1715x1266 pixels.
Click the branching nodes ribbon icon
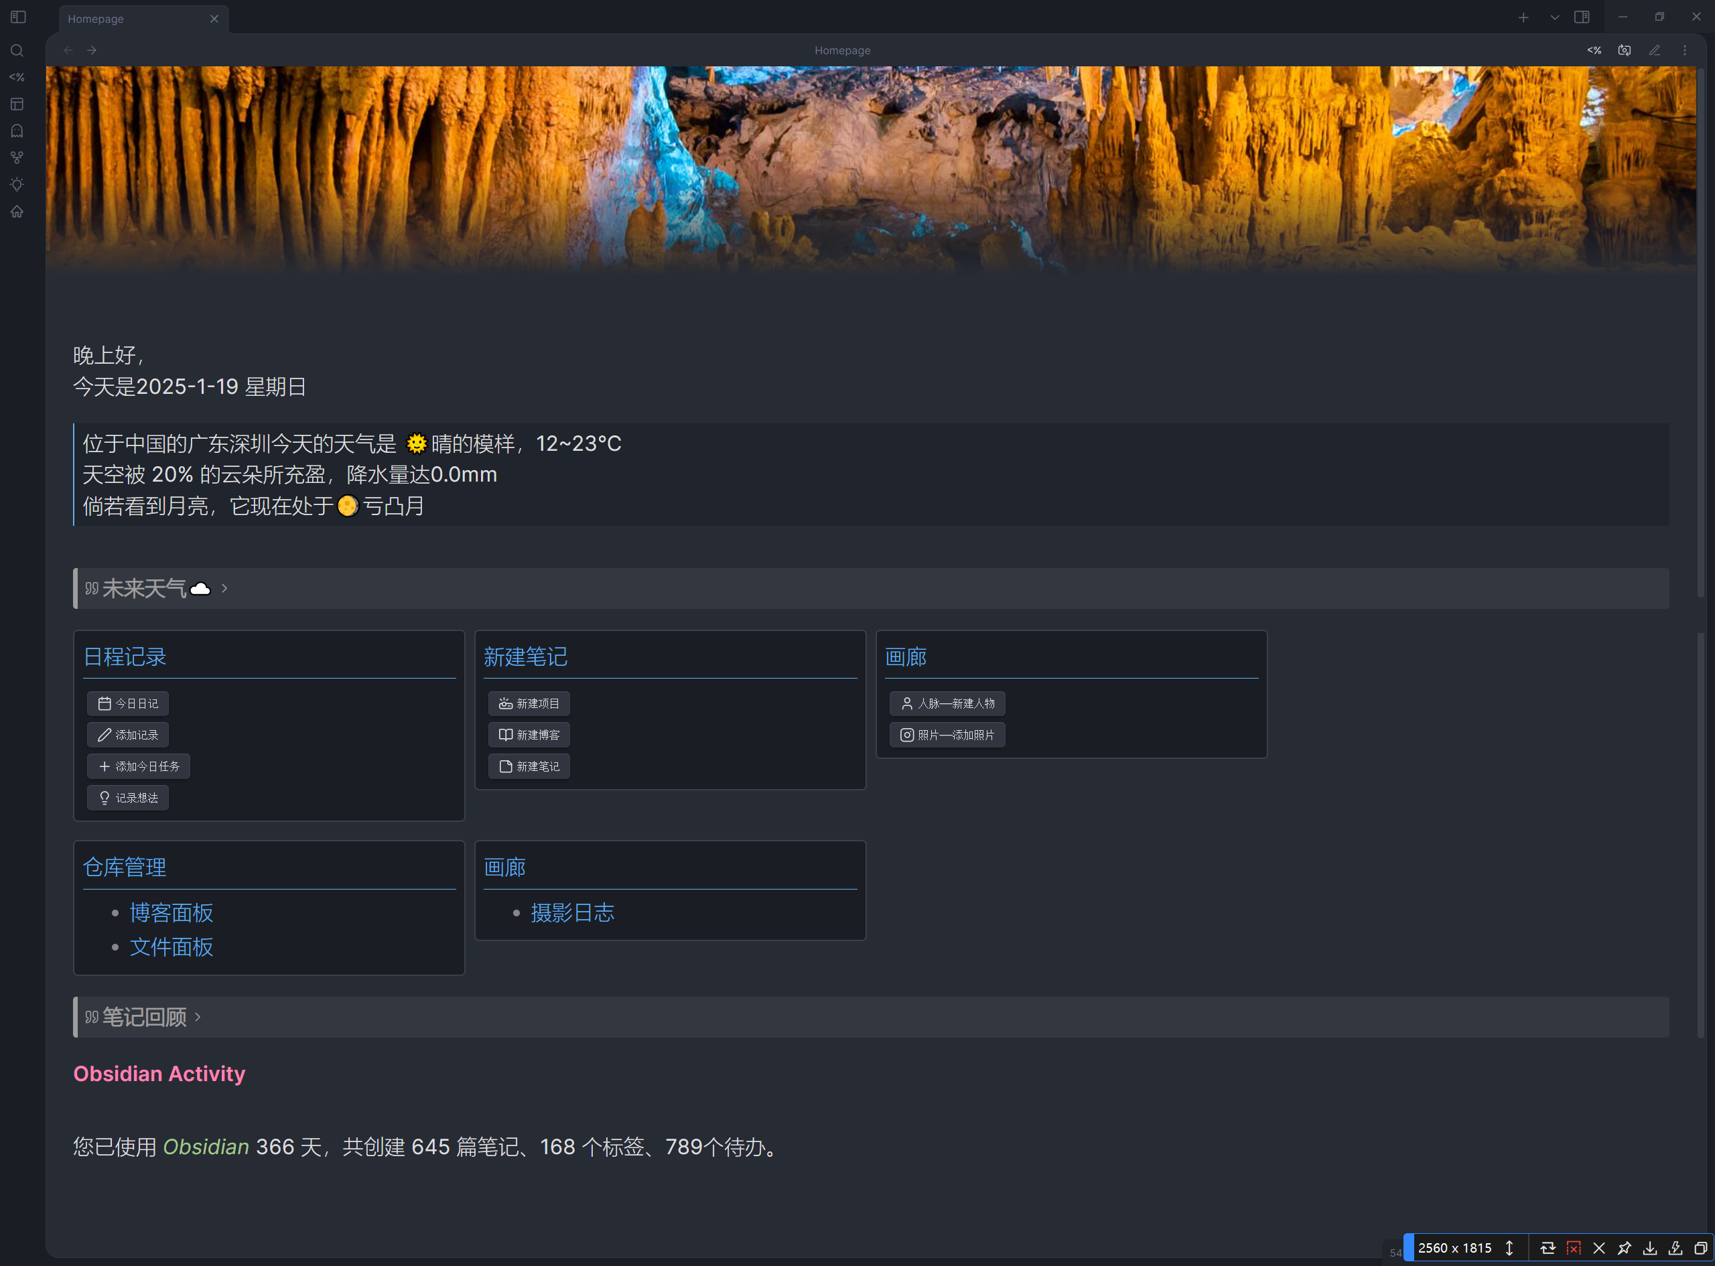pos(17,158)
